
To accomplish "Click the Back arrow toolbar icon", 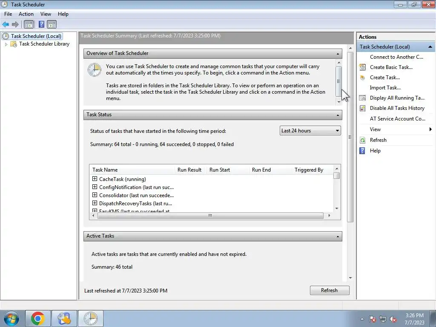I will click(6, 24).
